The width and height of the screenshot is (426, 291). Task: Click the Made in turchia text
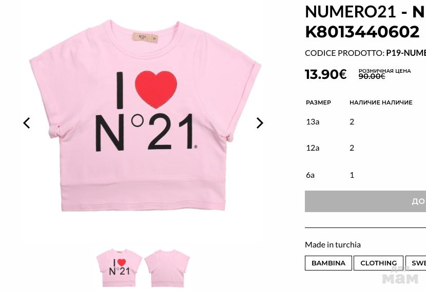pos(333,244)
